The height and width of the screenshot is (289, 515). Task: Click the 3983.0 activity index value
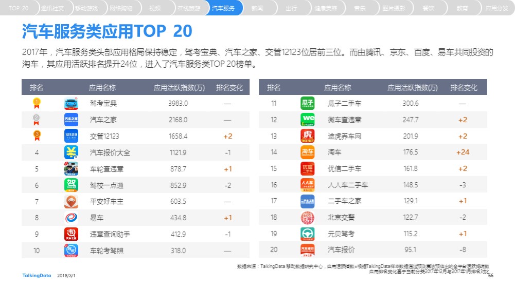[178, 104]
